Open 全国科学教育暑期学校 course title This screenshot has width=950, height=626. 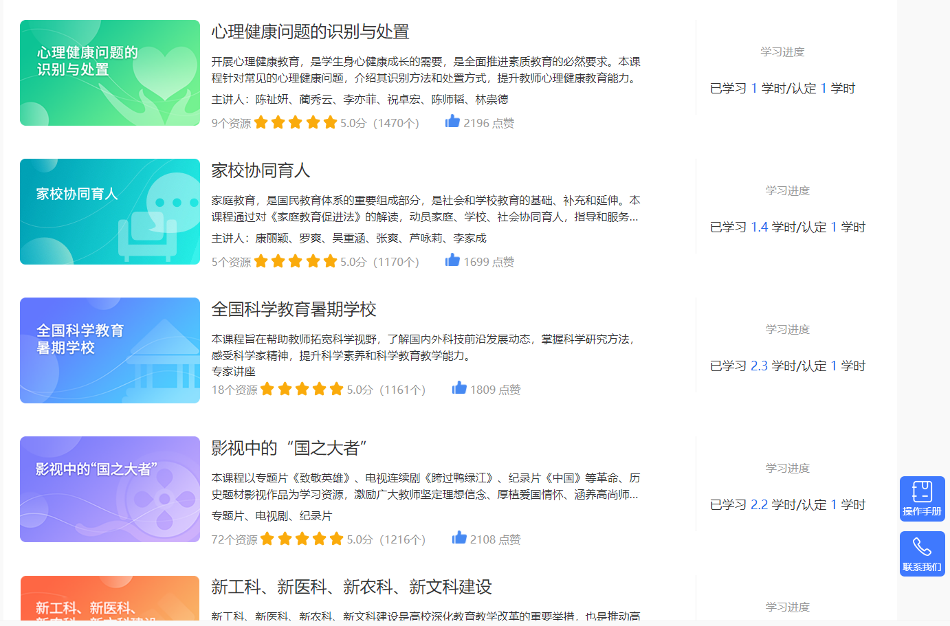pos(294,309)
